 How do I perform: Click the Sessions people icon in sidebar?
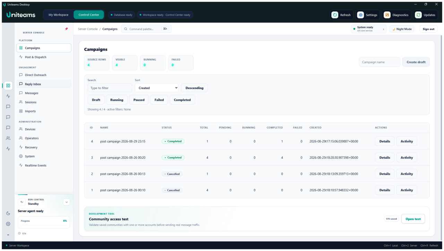pos(21,102)
